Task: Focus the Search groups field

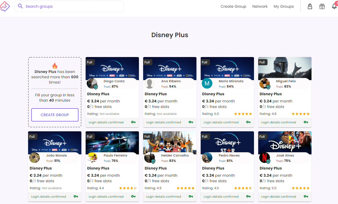Action: [69, 6]
